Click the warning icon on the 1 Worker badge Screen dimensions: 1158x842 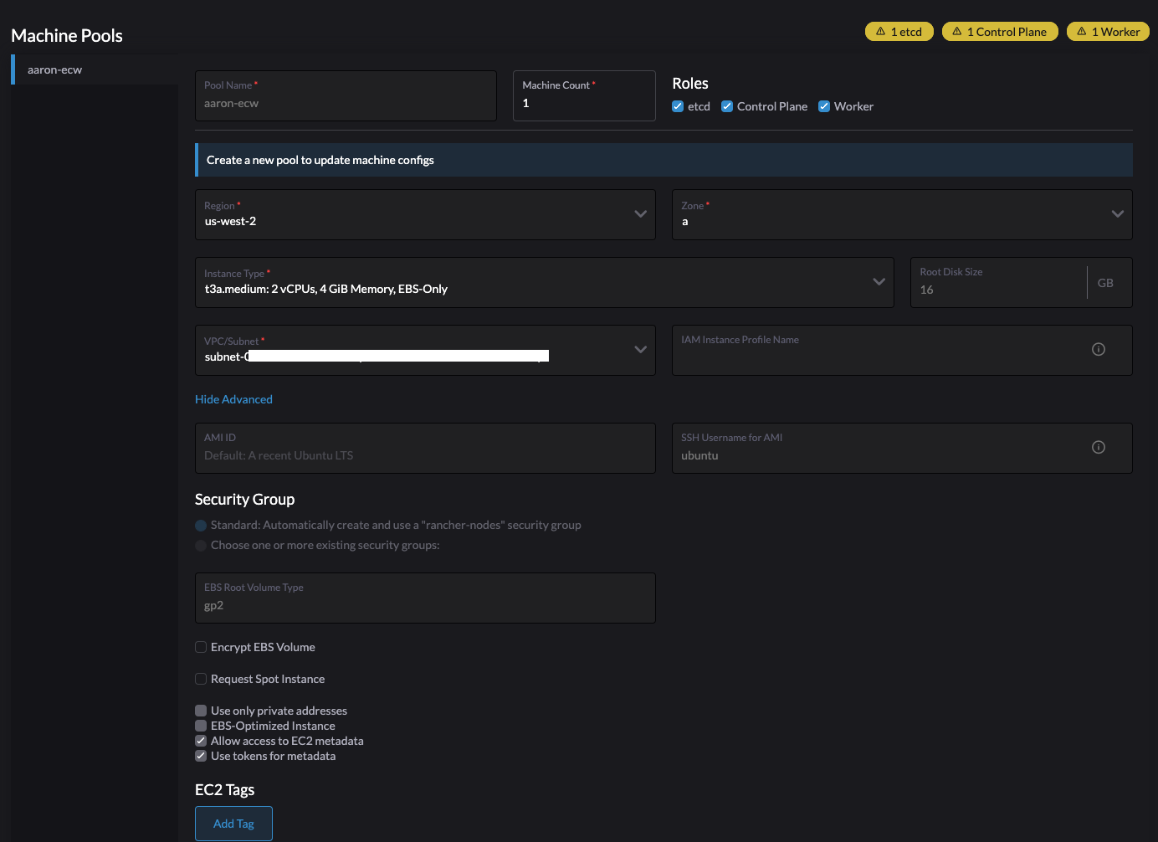[x=1082, y=31]
